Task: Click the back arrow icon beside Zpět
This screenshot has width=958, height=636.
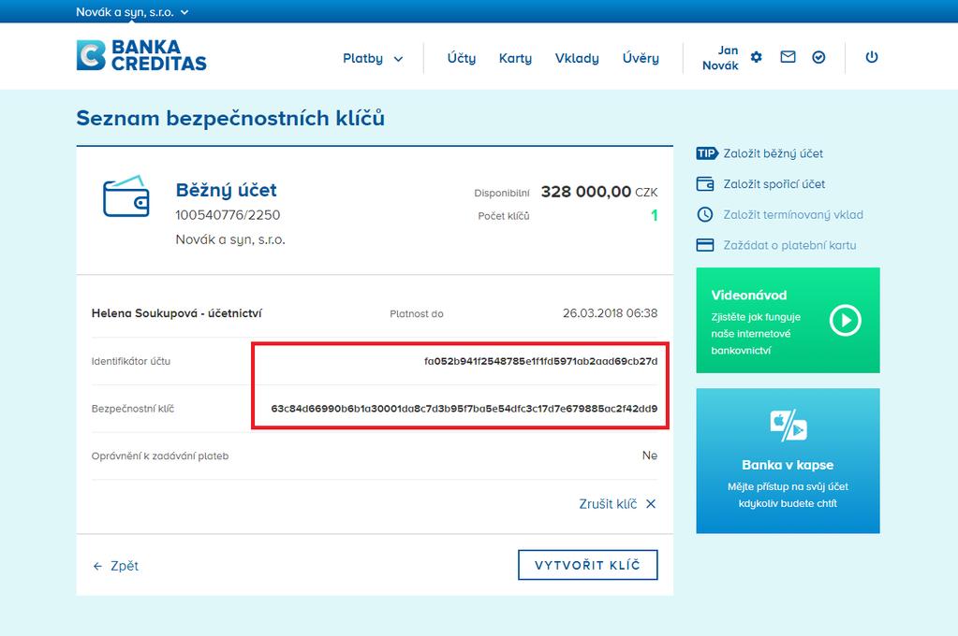Action: point(97,567)
